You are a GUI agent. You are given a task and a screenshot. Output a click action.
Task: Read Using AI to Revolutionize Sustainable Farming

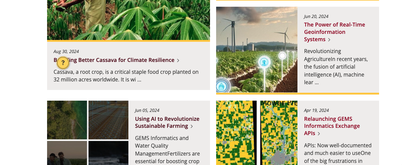[x=167, y=122]
